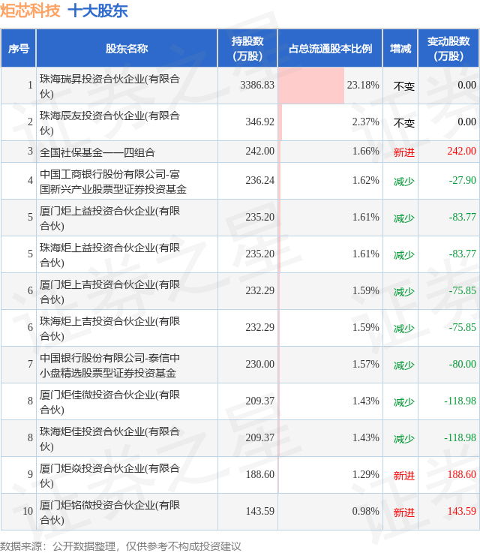This screenshot has height=553, width=480.
Task: Click rank number 10
Action: click(28, 511)
